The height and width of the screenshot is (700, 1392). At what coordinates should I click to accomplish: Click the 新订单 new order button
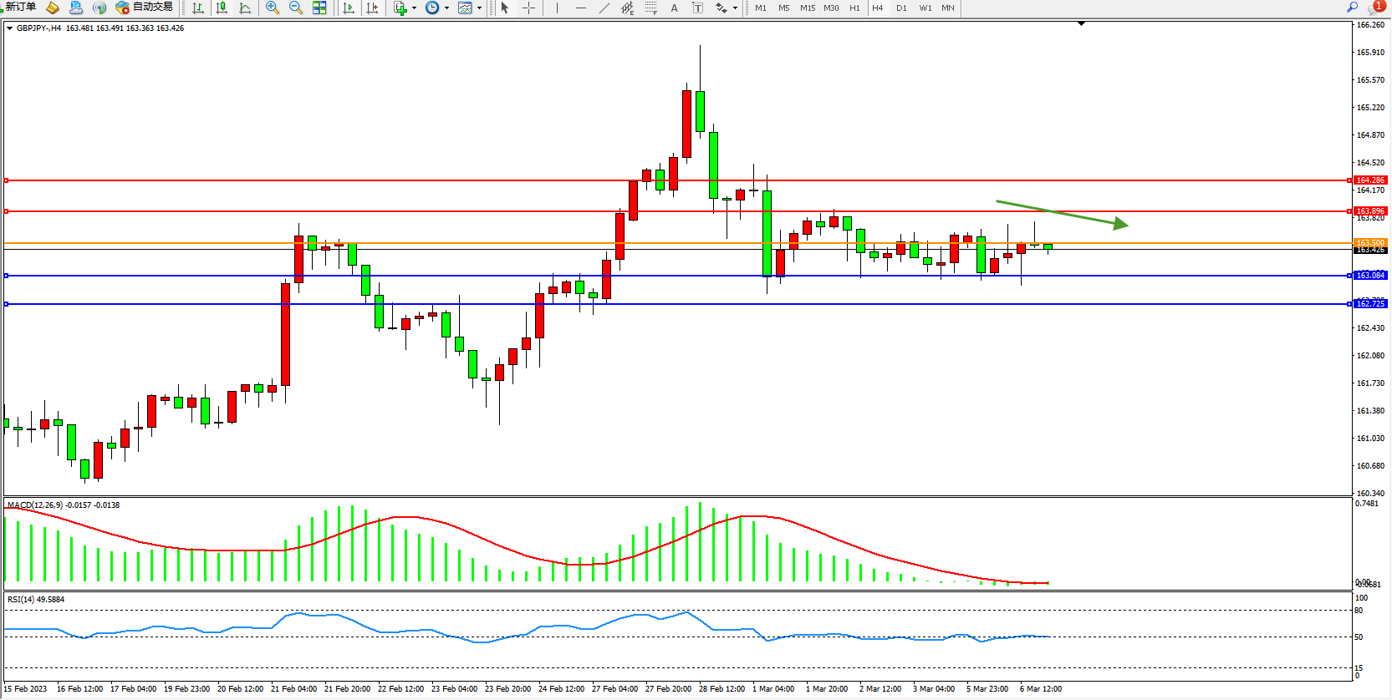[x=20, y=8]
